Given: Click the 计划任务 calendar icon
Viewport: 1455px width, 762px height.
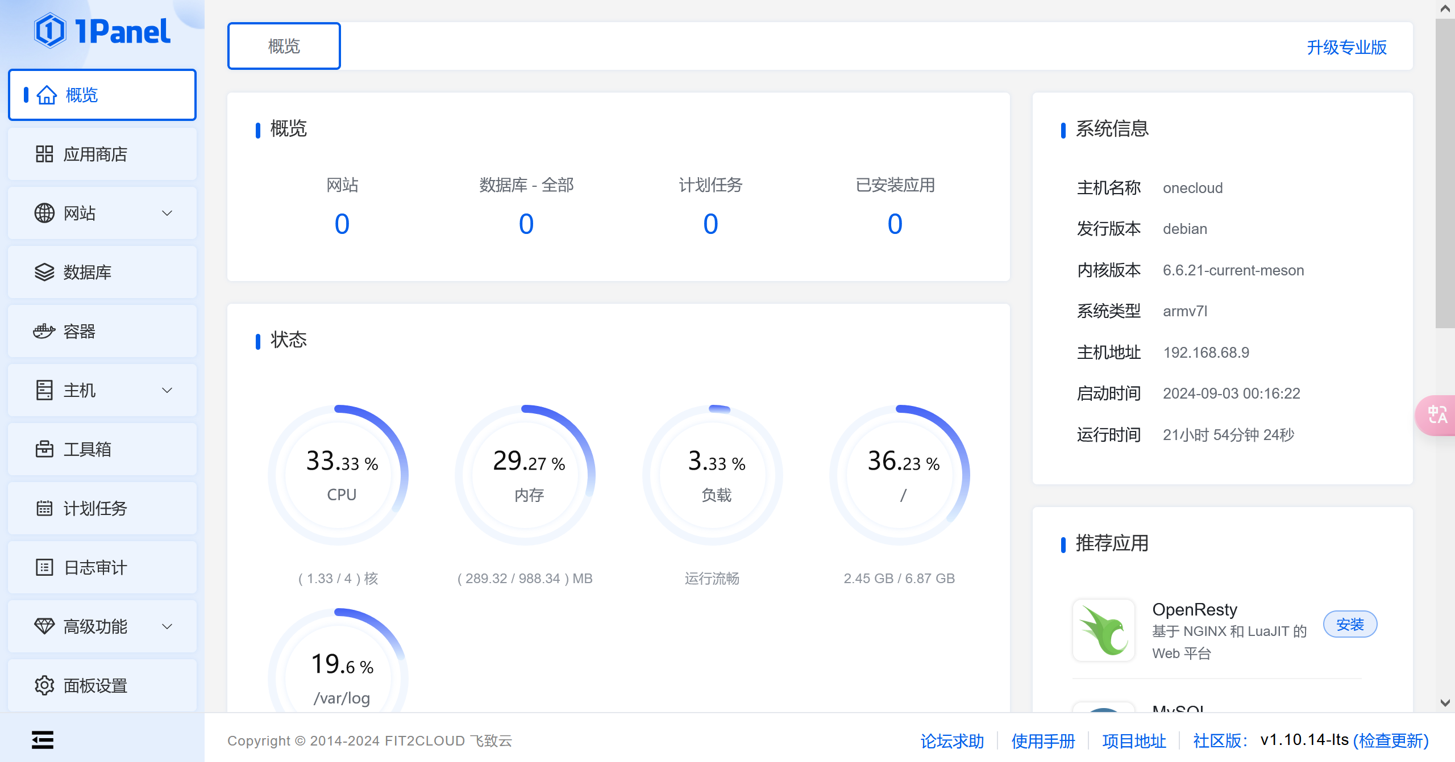Looking at the screenshot, I should [44, 508].
